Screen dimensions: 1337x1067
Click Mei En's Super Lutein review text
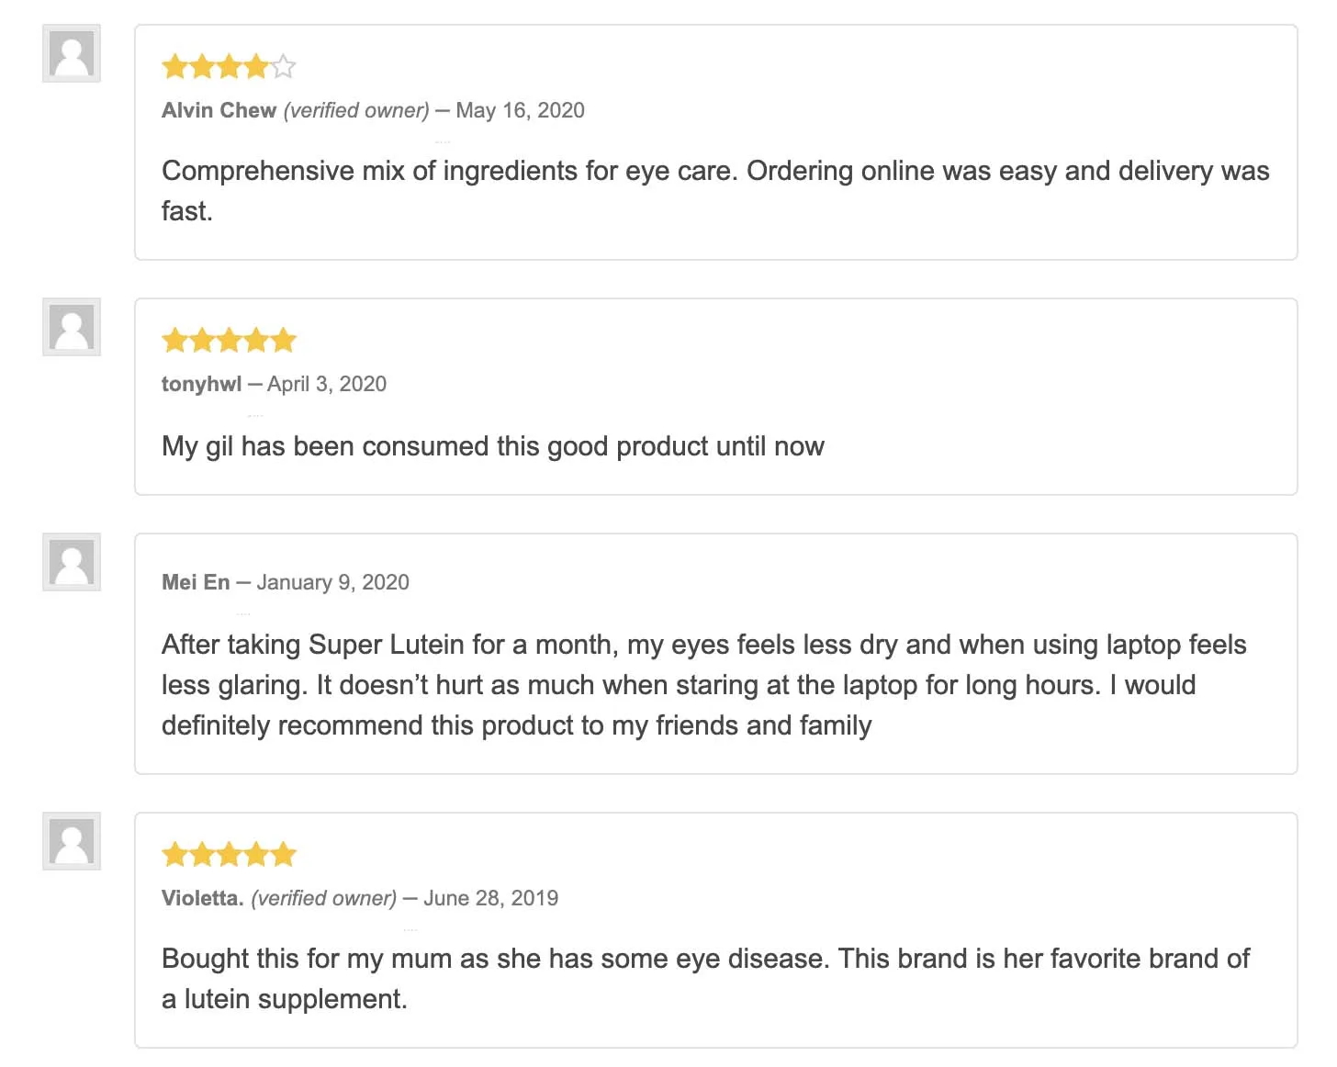(x=703, y=685)
